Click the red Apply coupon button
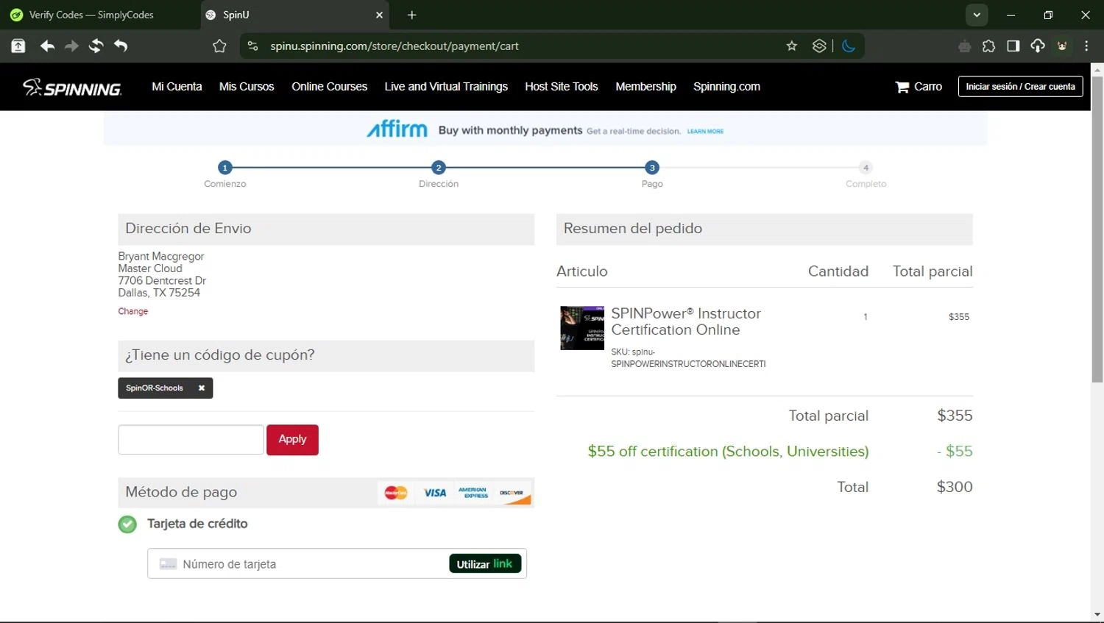This screenshot has width=1104, height=623. point(292,440)
